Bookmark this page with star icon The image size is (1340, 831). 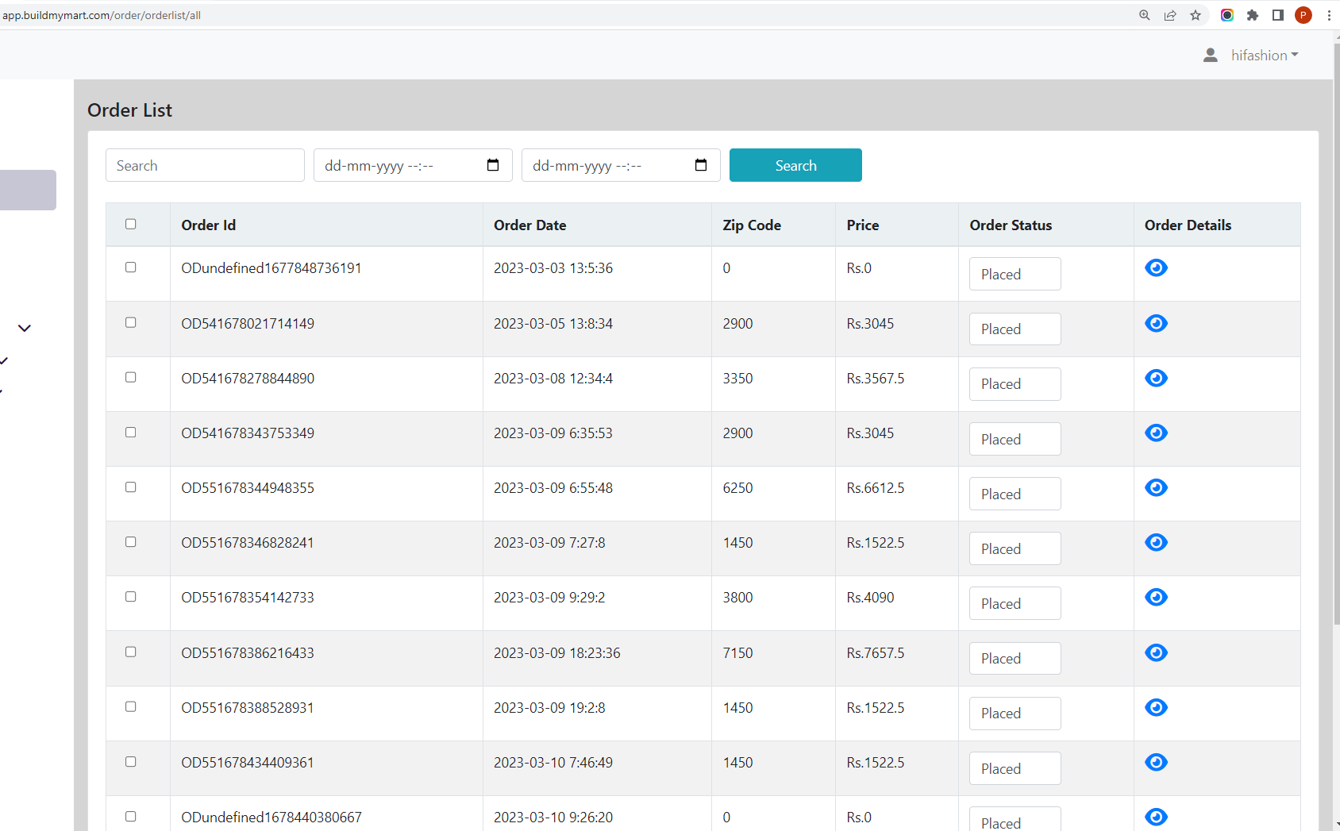coord(1196,15)
